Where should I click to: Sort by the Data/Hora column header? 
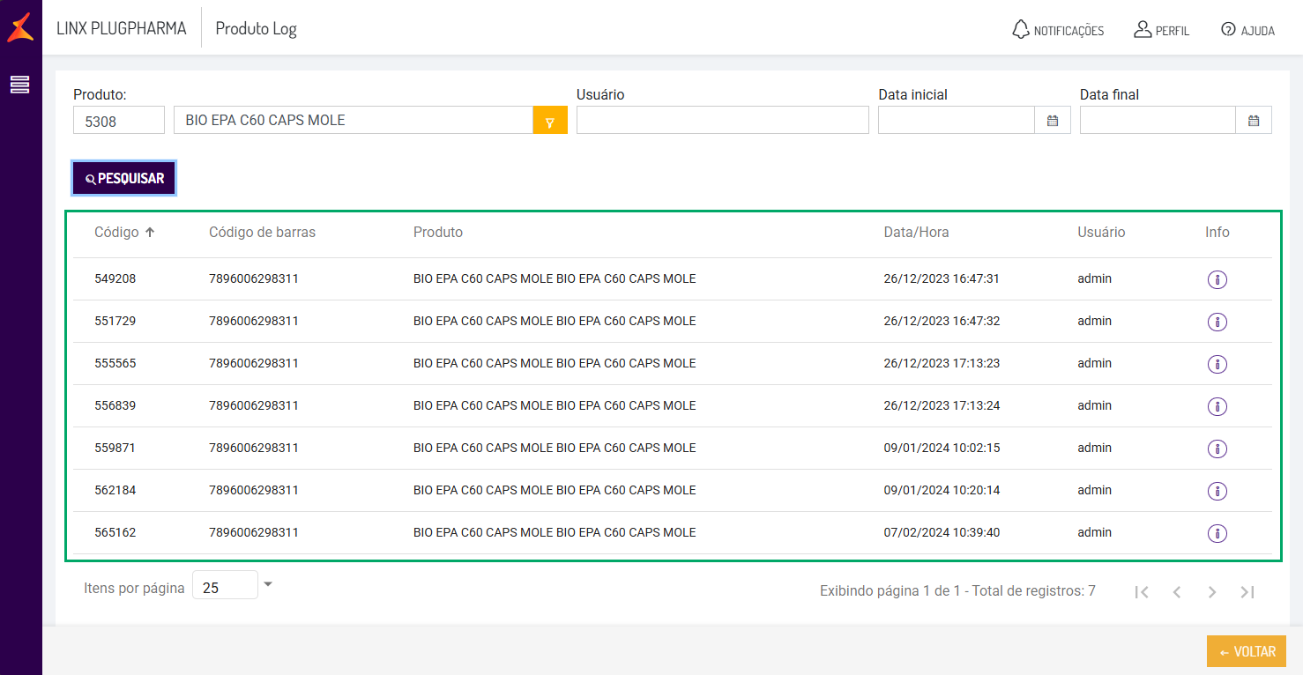tap(916, 233)
